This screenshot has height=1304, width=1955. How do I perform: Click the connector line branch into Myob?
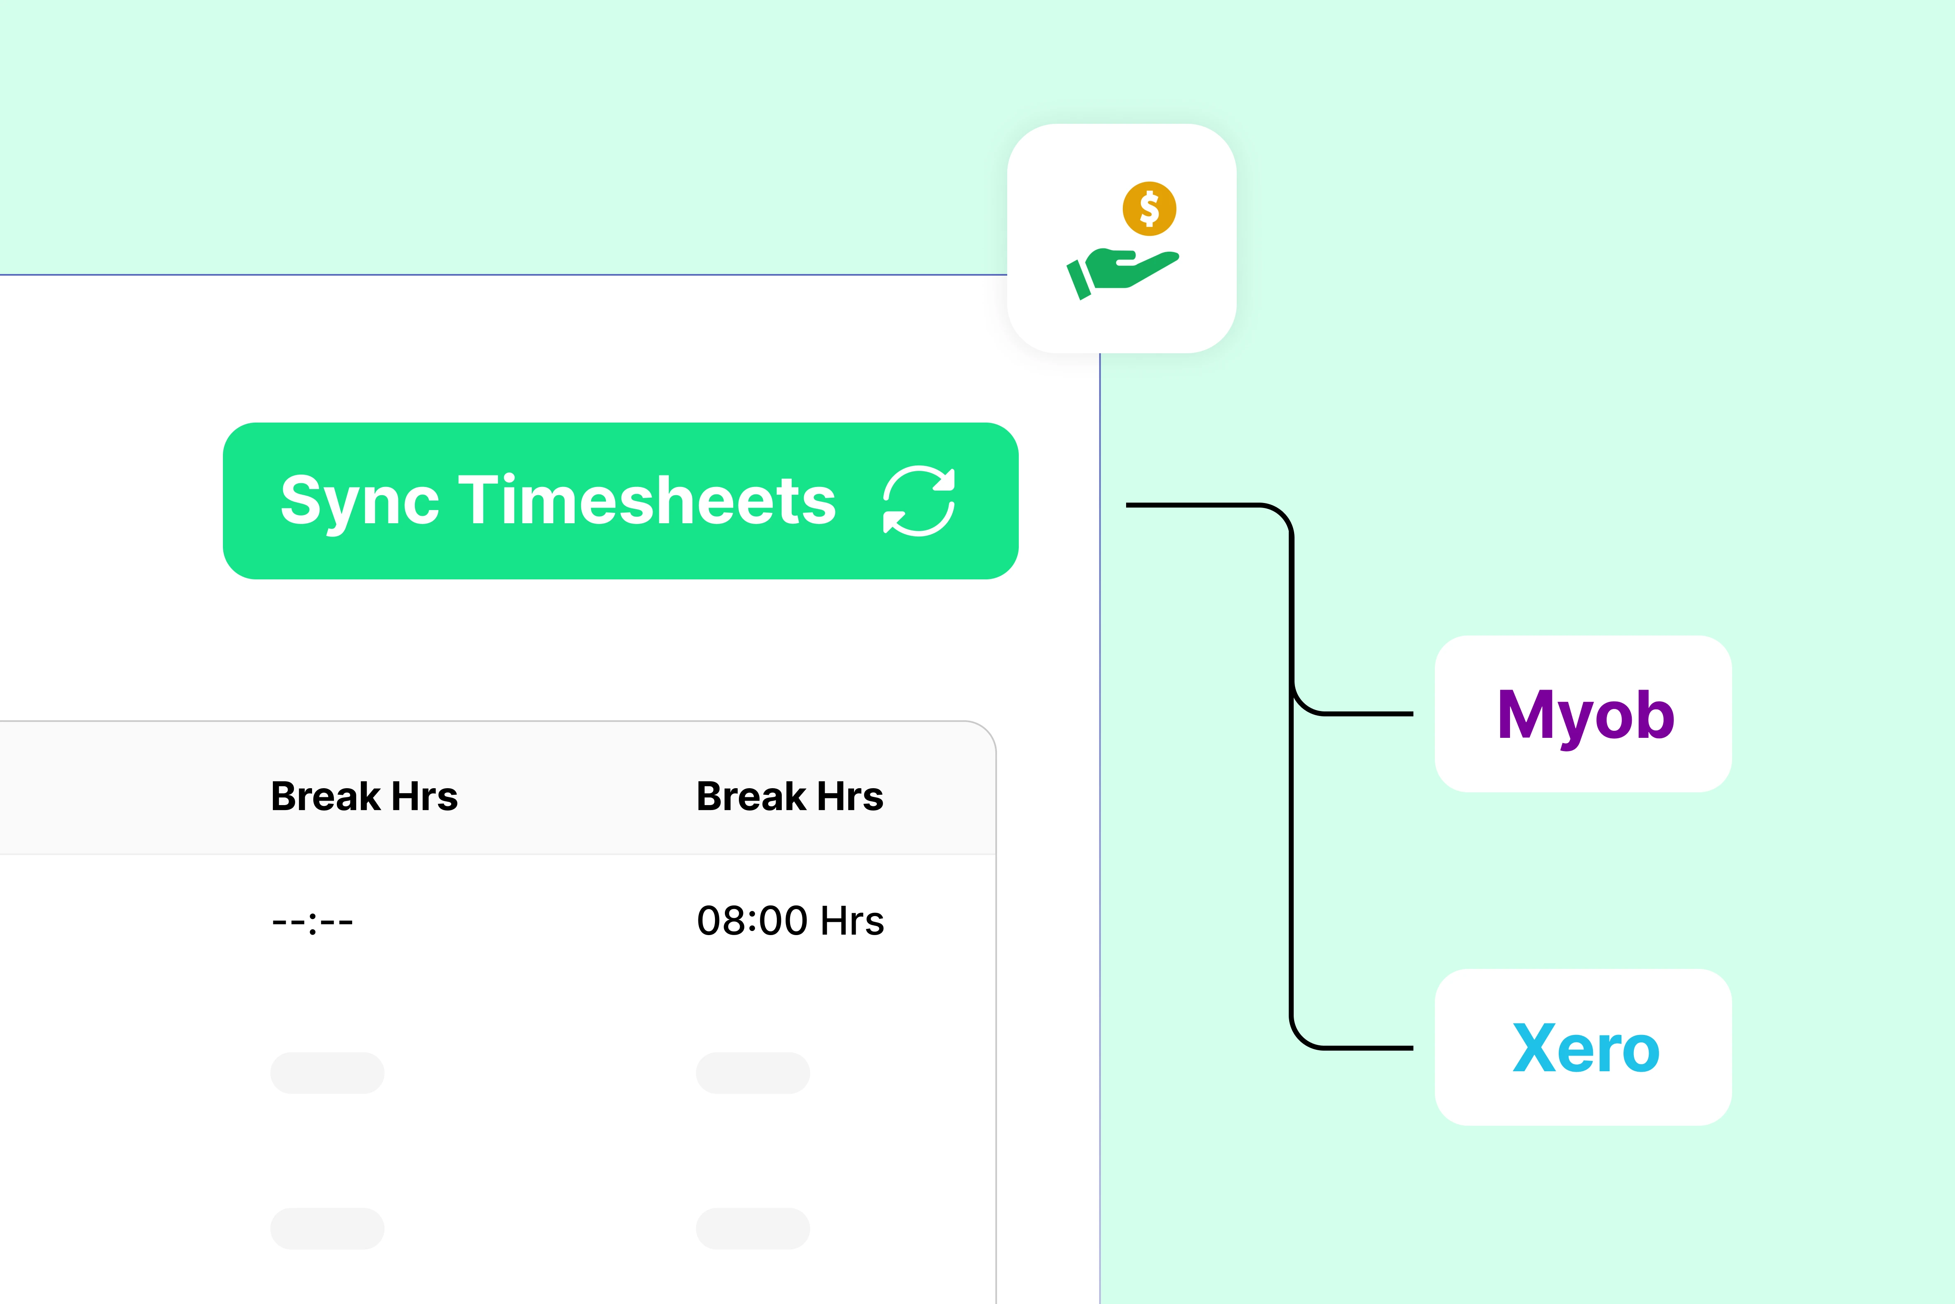tap(1368, 713)
